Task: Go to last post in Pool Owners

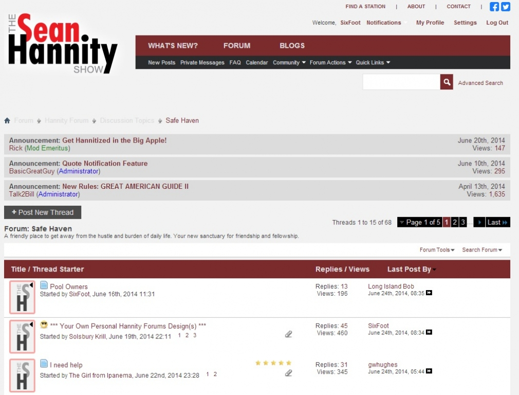Action: tap(429, 293)
